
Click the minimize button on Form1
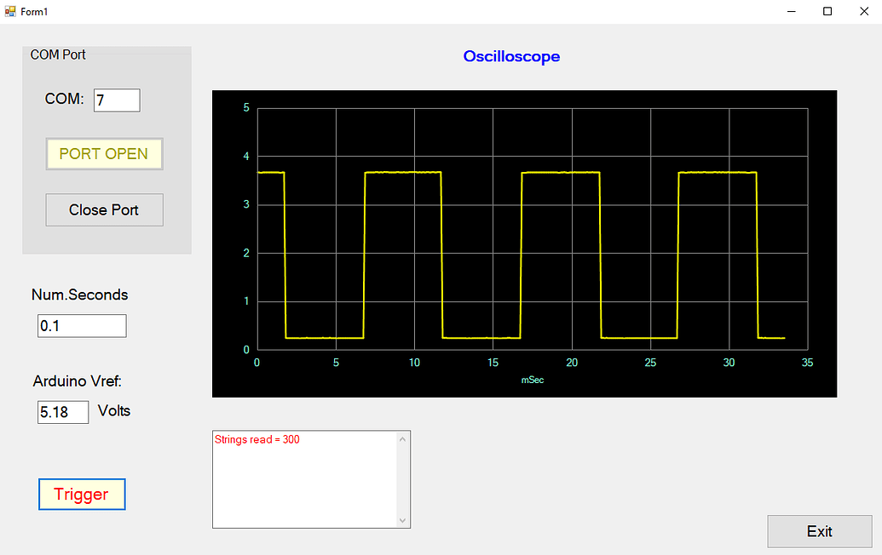coord(791,11)
